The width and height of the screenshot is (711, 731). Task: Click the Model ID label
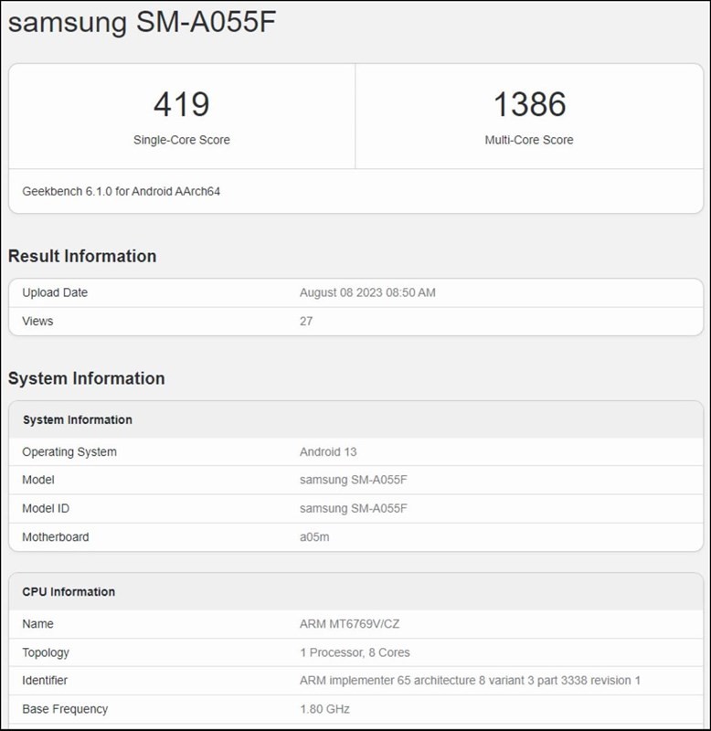click(x=46, y=508)
